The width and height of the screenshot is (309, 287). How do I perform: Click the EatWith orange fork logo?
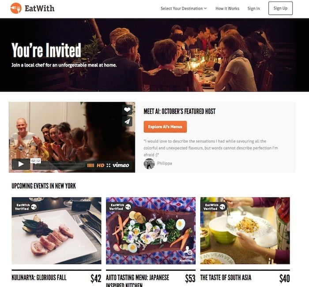(x=16, y=8)
